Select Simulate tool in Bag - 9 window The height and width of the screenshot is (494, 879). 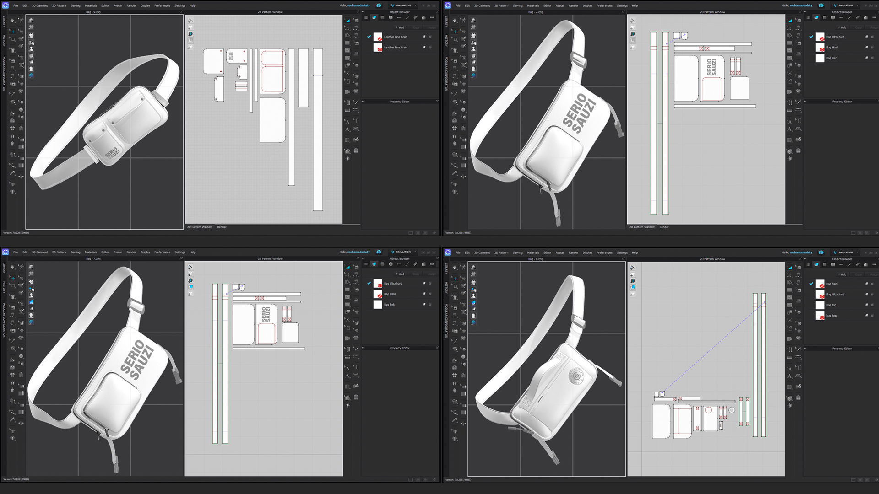pos(12,21)
